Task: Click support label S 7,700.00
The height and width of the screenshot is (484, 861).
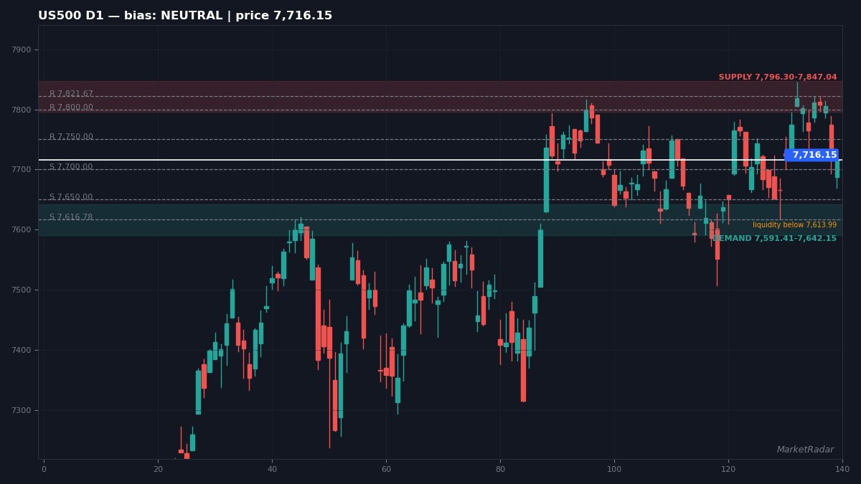Action: (71, 167)
